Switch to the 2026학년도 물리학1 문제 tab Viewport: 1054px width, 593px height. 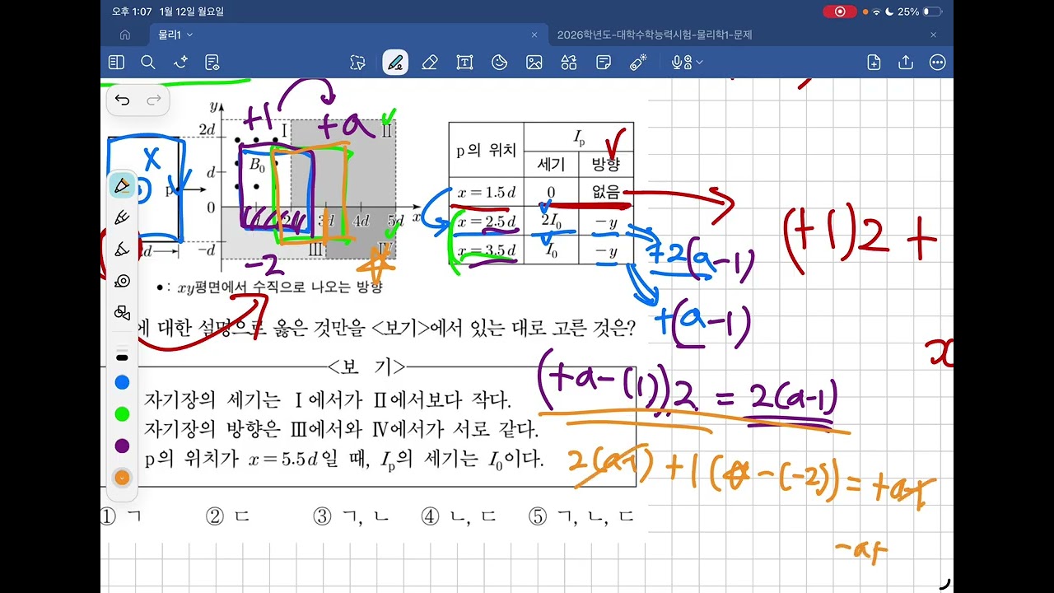(655, 35)
